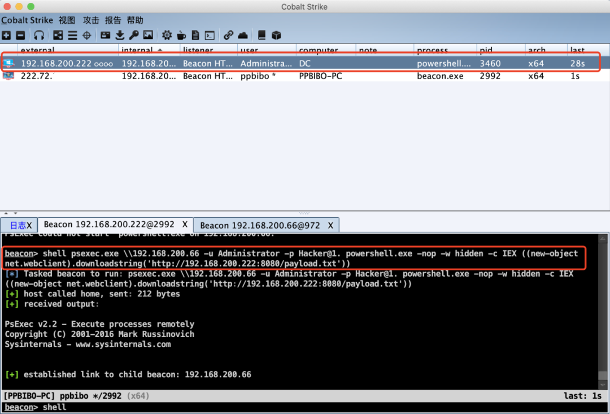Click the www.sysinternals.com text
The image size is (610, 414).
click(123, 344)
